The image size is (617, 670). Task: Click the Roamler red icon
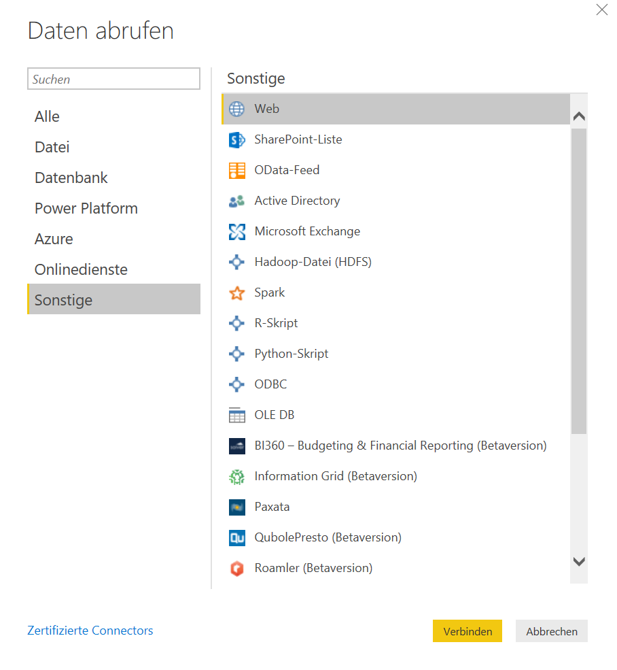coord(236,569)
